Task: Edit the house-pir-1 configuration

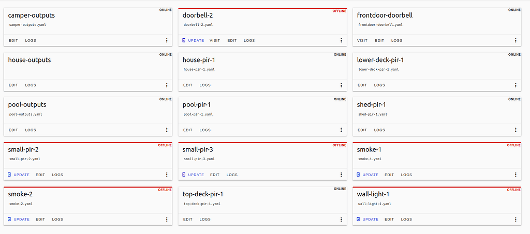Action: [x=187, y=85]
